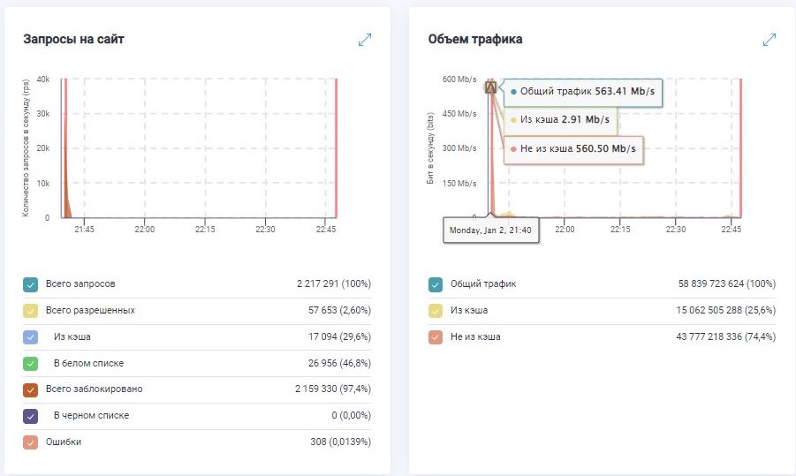Toggle the Ошибки checkbox
This screenshot has width=796, height=476.
(x=31, y=442)
